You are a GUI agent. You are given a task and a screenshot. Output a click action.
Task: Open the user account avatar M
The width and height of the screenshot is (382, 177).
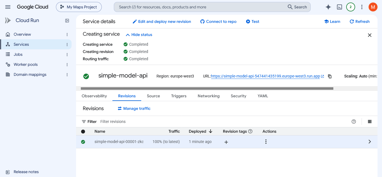(373, 7)
